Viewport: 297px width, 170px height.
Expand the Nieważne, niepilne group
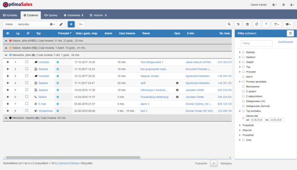click(6, 118)
